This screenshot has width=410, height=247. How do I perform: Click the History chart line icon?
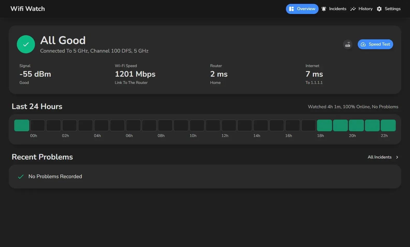353,9
